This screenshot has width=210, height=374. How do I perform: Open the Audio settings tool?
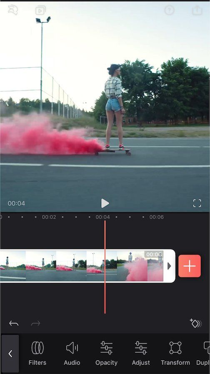coord(72,353)
